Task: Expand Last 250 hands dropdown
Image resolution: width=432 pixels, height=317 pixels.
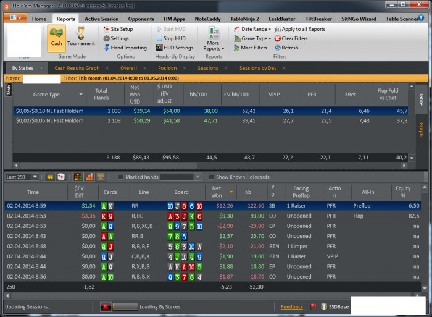Action: pos(35,177)
